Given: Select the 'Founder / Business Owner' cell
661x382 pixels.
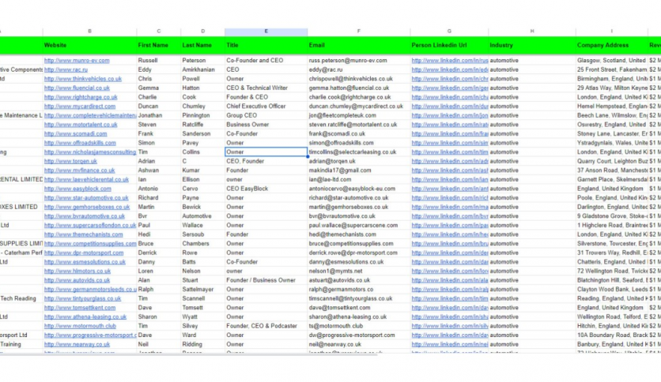Looking at the screenshot, I should coord(266,281).
